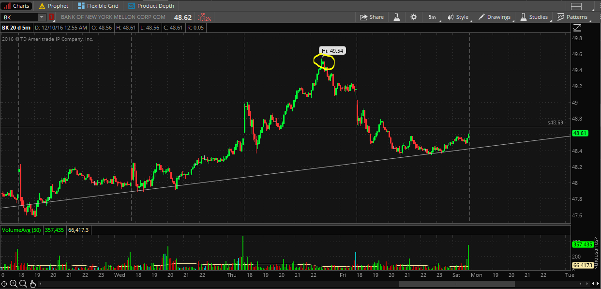Zoom in with the magnifier plus icon
The image size is (601, 289).
(x=14, y=284)
